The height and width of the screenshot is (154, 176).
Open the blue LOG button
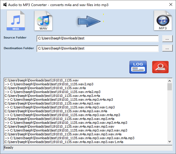tap(138, 67)
